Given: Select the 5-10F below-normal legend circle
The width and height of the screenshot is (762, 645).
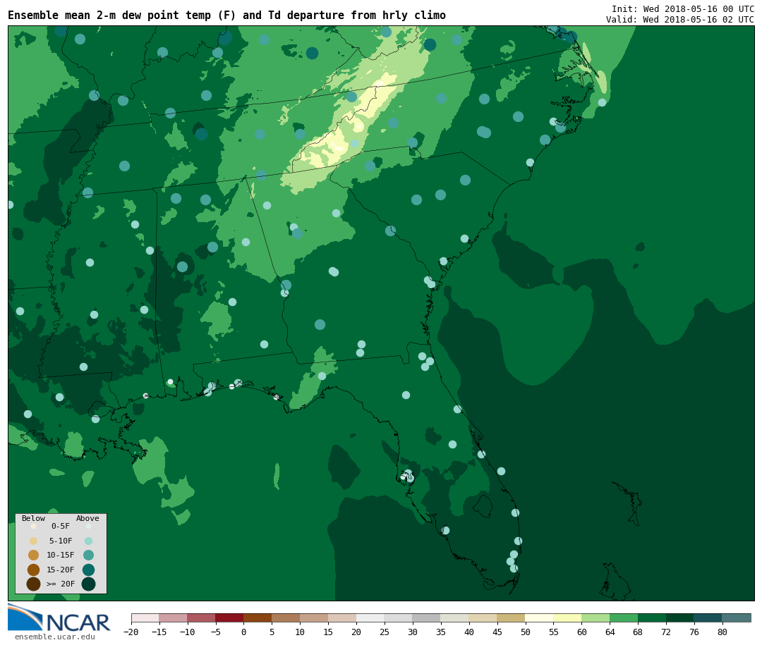Looking at the screenshot, I should pos(33,541).
